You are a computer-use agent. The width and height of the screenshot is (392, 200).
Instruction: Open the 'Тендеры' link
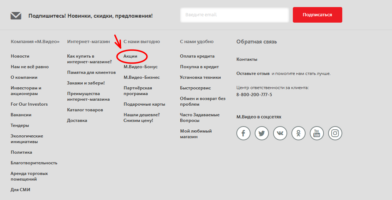(20, 125)
